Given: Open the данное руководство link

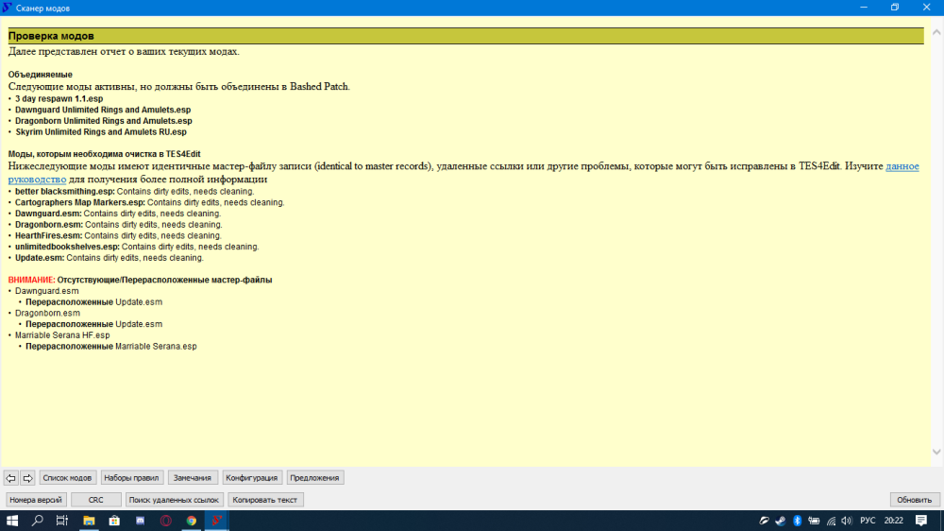Looking at the screenshot, I should click(x=902, y=166).
